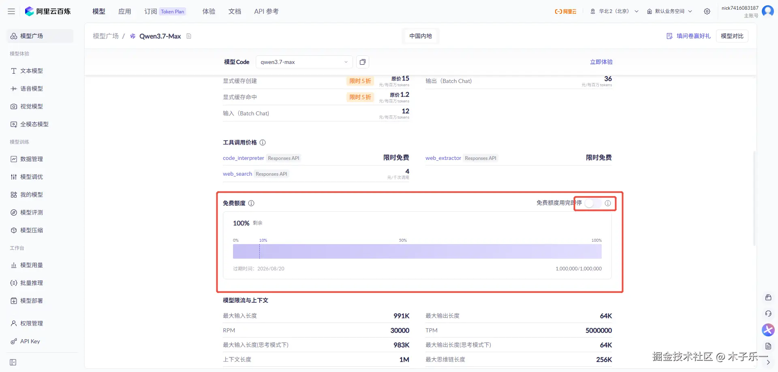
Task: Click the 上下文长度 value 1M
Action: 404,359
